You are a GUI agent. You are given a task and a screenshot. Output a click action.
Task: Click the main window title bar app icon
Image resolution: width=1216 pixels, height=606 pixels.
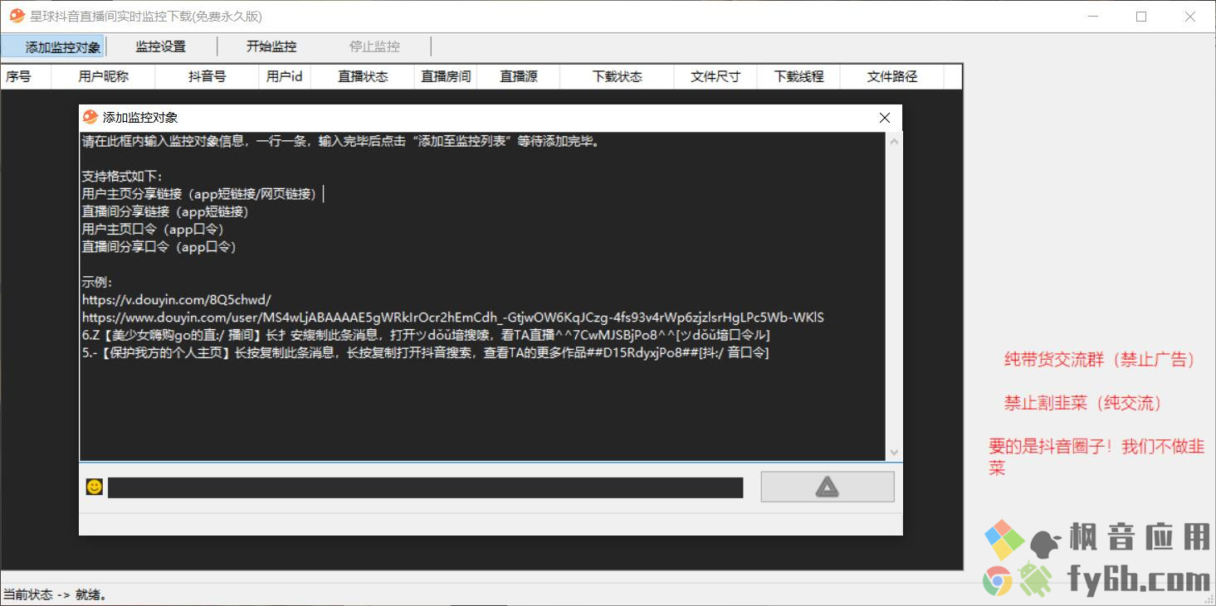pos(17,16)
